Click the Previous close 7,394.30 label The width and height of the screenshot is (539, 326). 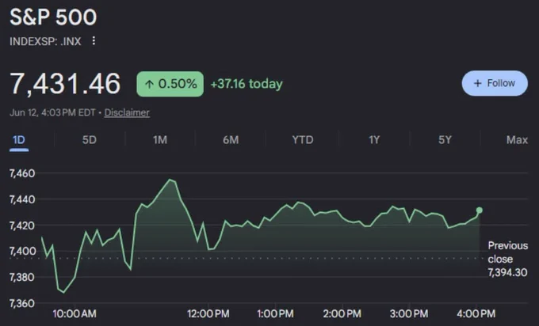pos(508,259)
